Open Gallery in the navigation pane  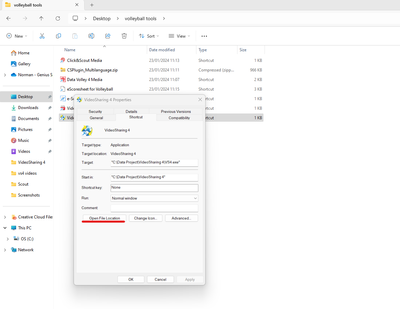[24, 64]
